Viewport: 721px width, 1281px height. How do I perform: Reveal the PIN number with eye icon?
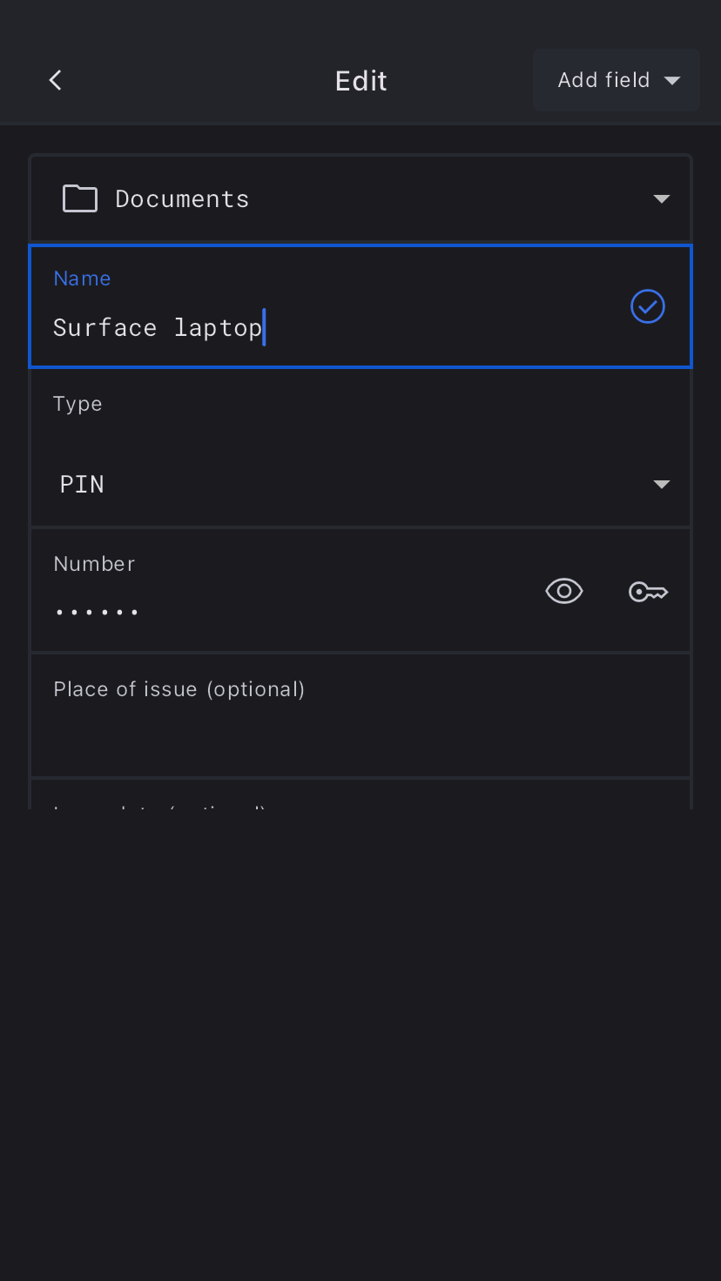coord(564,592)
